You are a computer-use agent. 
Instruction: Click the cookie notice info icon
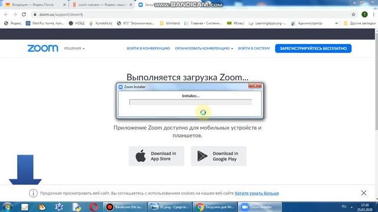point(33,193)
